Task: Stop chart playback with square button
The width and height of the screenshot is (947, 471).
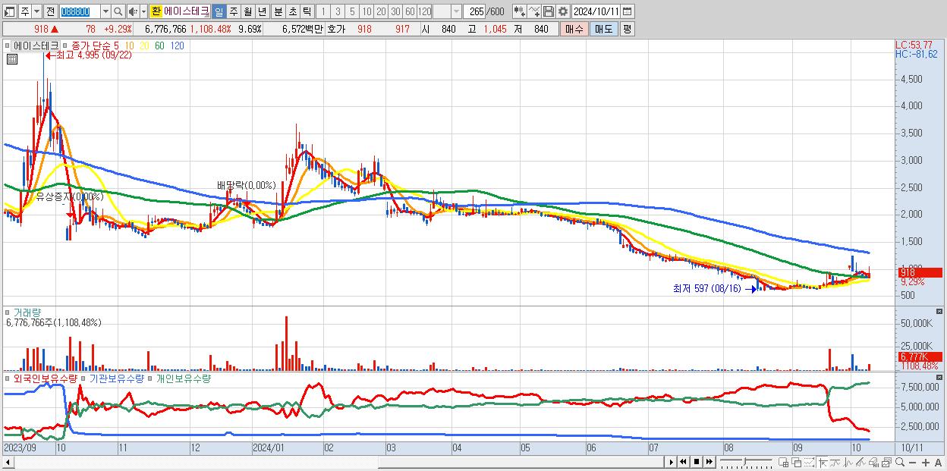Action: point(697,462)
